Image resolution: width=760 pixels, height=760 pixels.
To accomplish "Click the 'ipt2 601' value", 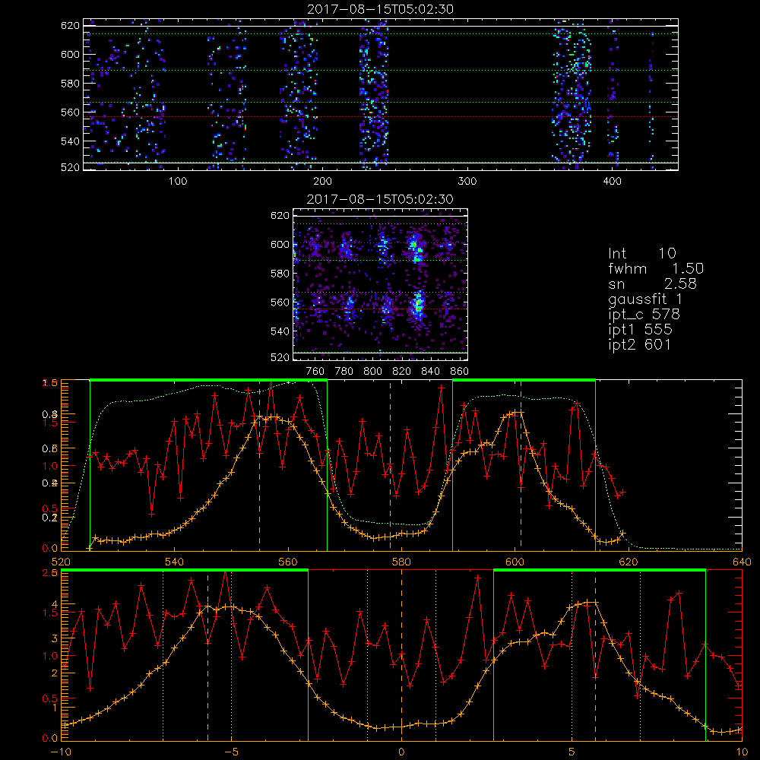I will coord(640,344).
